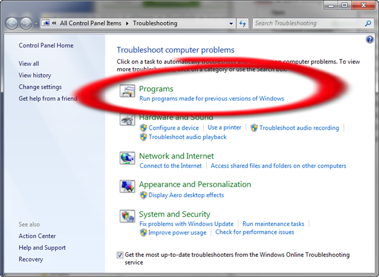Open Help and Support link

tap(42, 247)
